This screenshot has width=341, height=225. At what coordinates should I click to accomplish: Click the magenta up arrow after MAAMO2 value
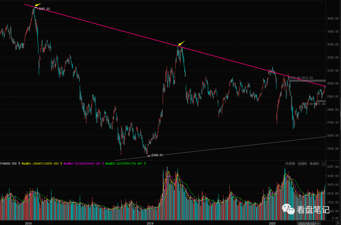pyautogui.click(x=103, y=164)
